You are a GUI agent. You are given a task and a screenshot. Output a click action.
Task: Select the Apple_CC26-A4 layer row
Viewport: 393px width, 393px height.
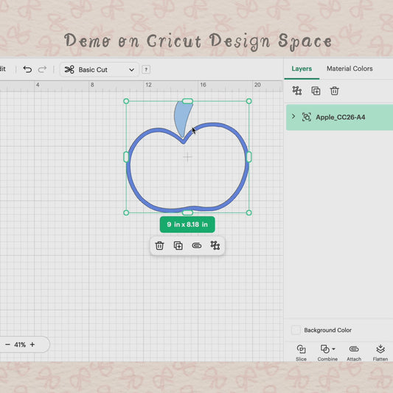point(339,117)
